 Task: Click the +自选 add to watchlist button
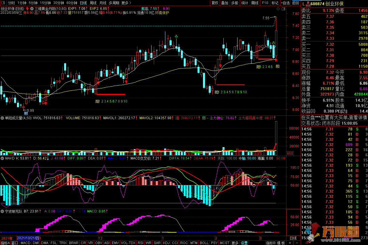(x=285, y=3)
